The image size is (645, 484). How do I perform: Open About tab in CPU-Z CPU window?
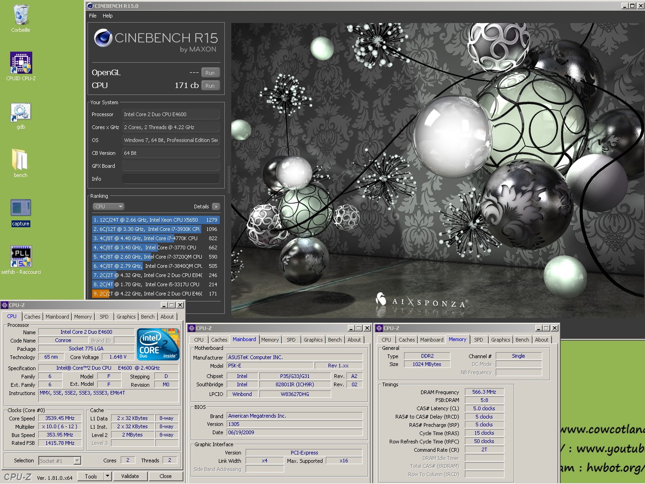(167, 317)
